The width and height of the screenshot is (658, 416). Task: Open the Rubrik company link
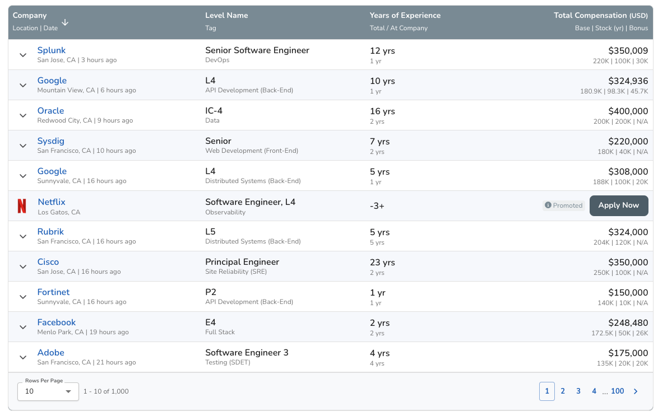[x=50, y=232]
